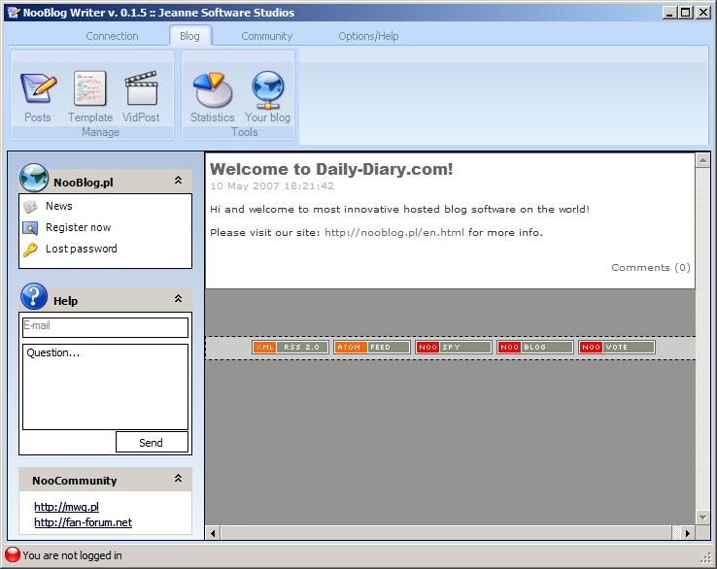Minimize the NooBlog Writer window

[669, 13]
